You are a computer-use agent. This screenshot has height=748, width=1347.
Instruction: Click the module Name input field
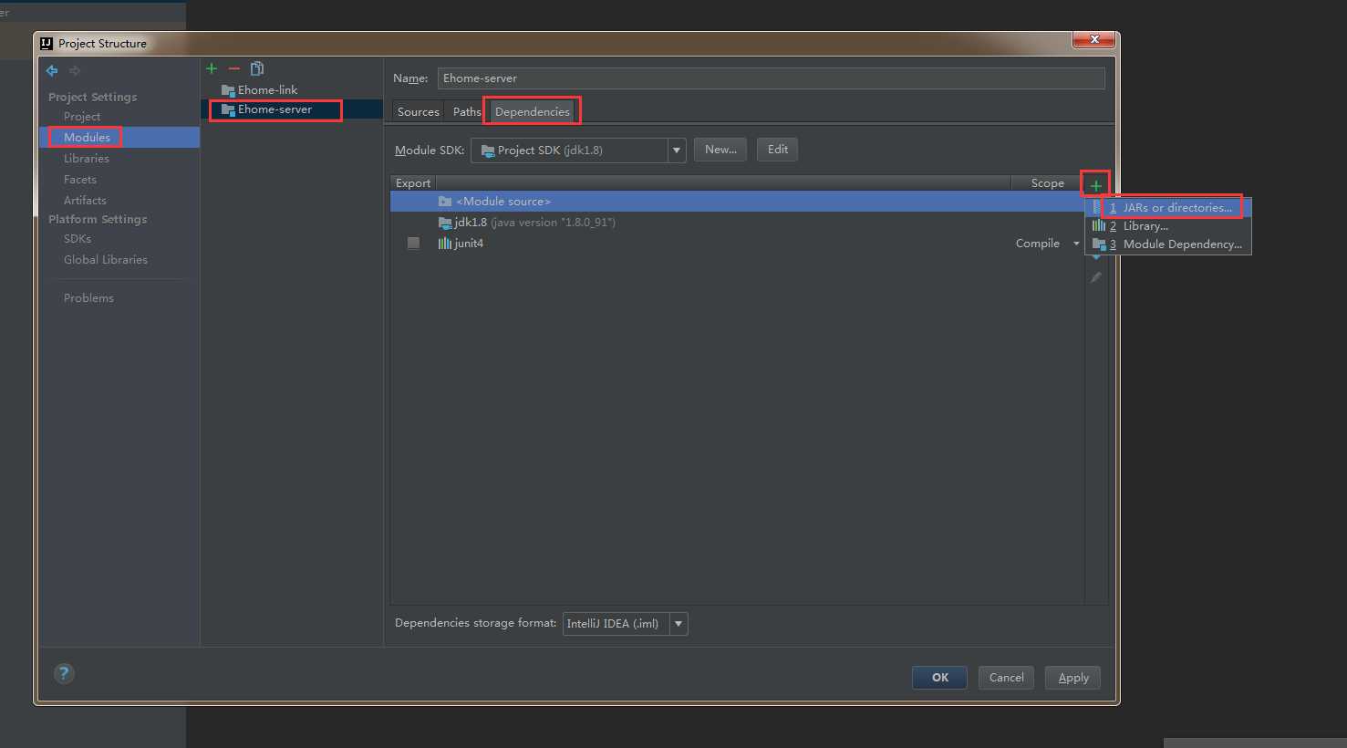coord(771,78)
